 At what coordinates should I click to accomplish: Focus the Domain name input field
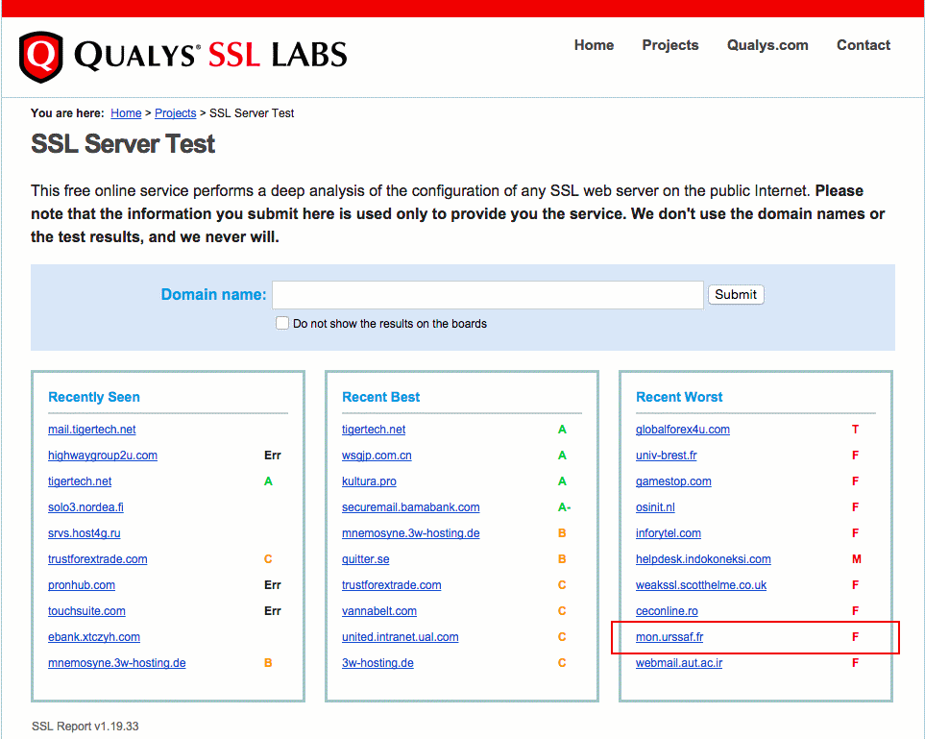(x=488, y=294)
